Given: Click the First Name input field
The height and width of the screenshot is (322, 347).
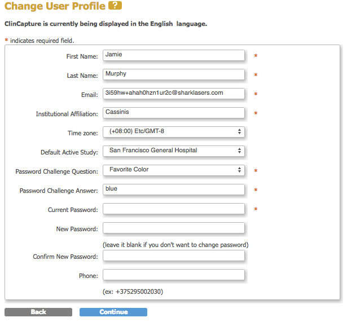Looking at the screenshot, I should pyautogui.click(x=174, y=55).
